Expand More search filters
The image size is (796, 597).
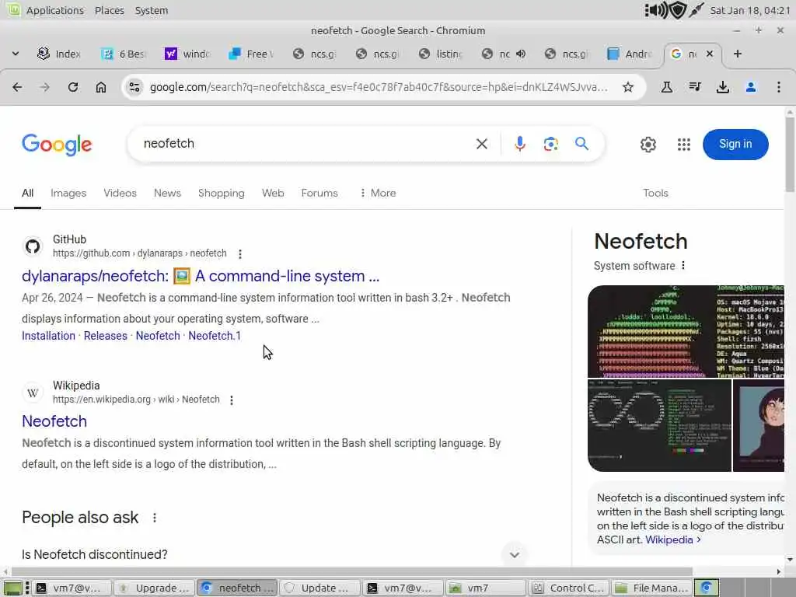pos(378,193)
